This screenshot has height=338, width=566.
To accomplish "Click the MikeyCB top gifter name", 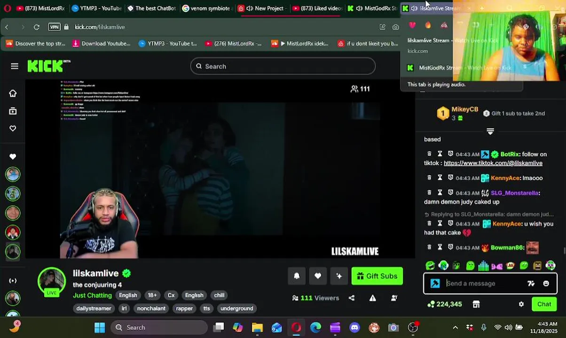I will click(464, 109).
